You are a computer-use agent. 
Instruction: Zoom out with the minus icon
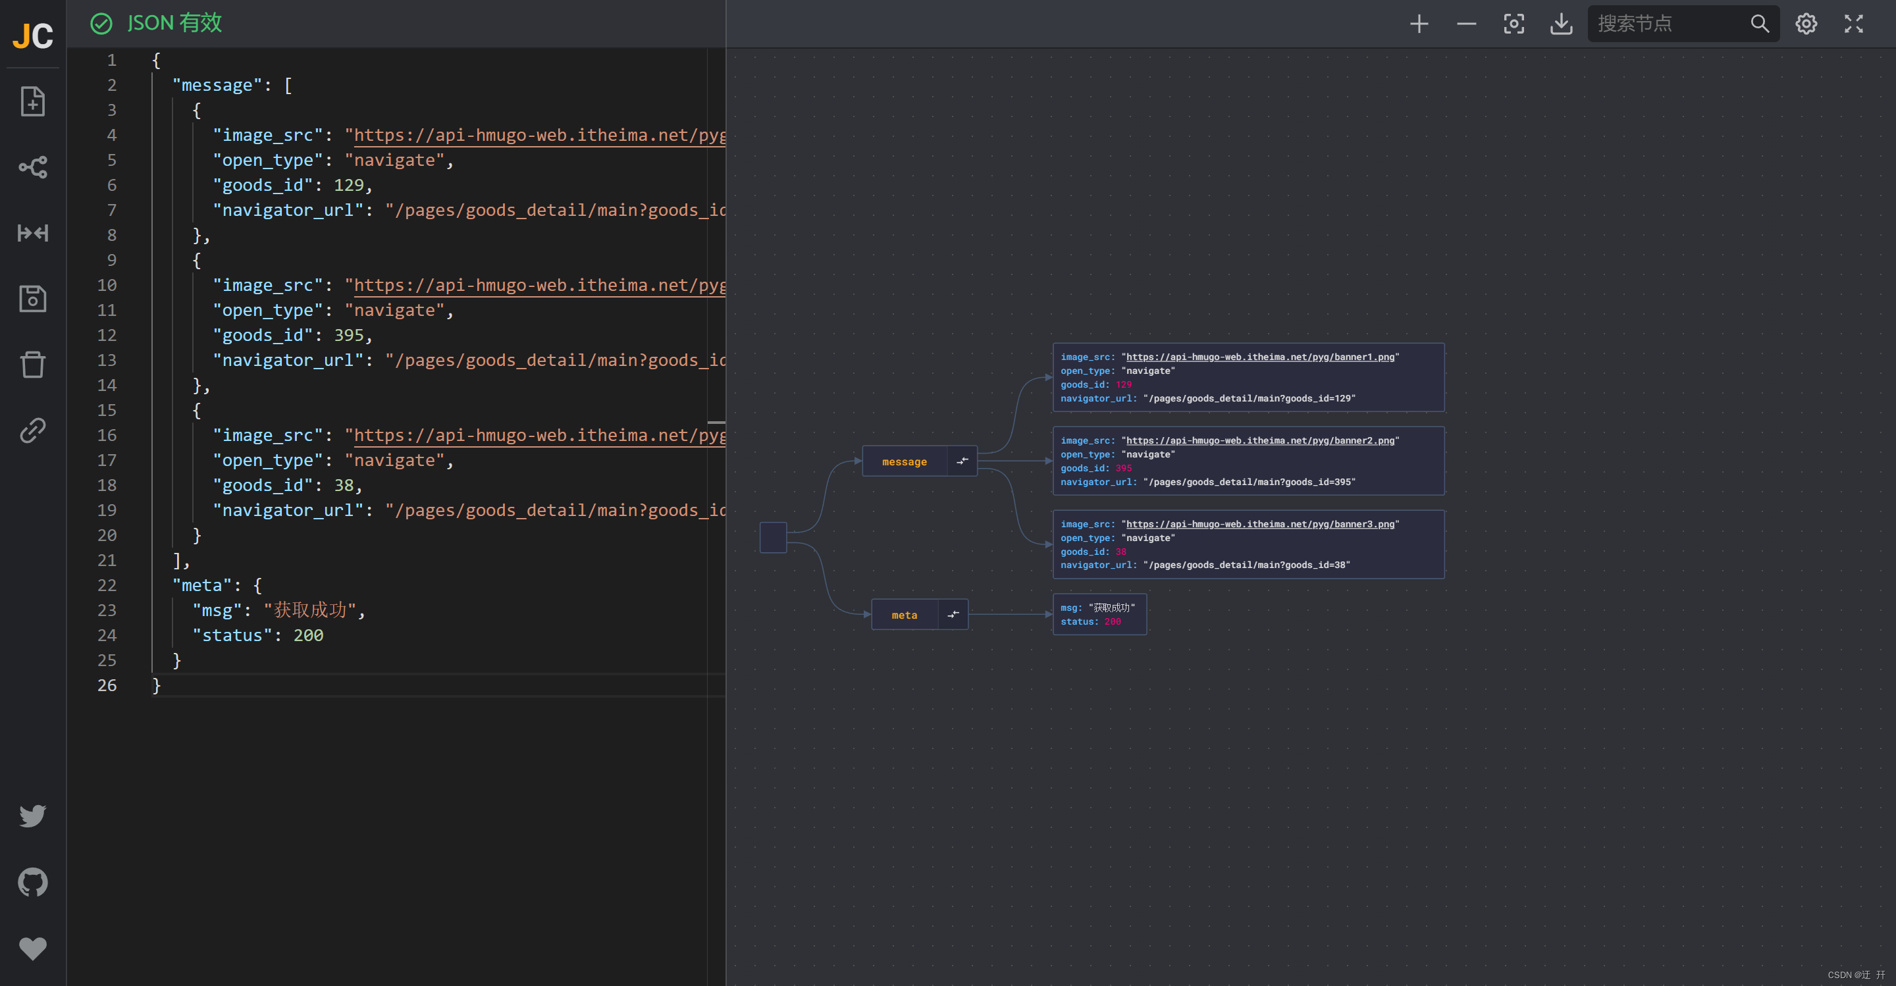1466,24
